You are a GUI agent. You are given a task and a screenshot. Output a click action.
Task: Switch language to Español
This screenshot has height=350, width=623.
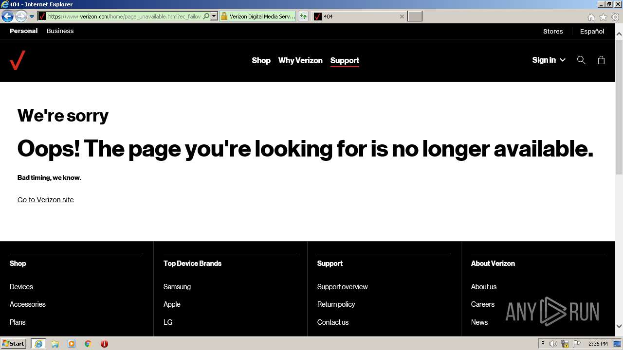[x=592, y=31]
